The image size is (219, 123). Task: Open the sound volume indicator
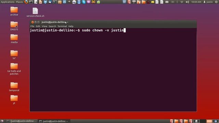click(187, 2)
